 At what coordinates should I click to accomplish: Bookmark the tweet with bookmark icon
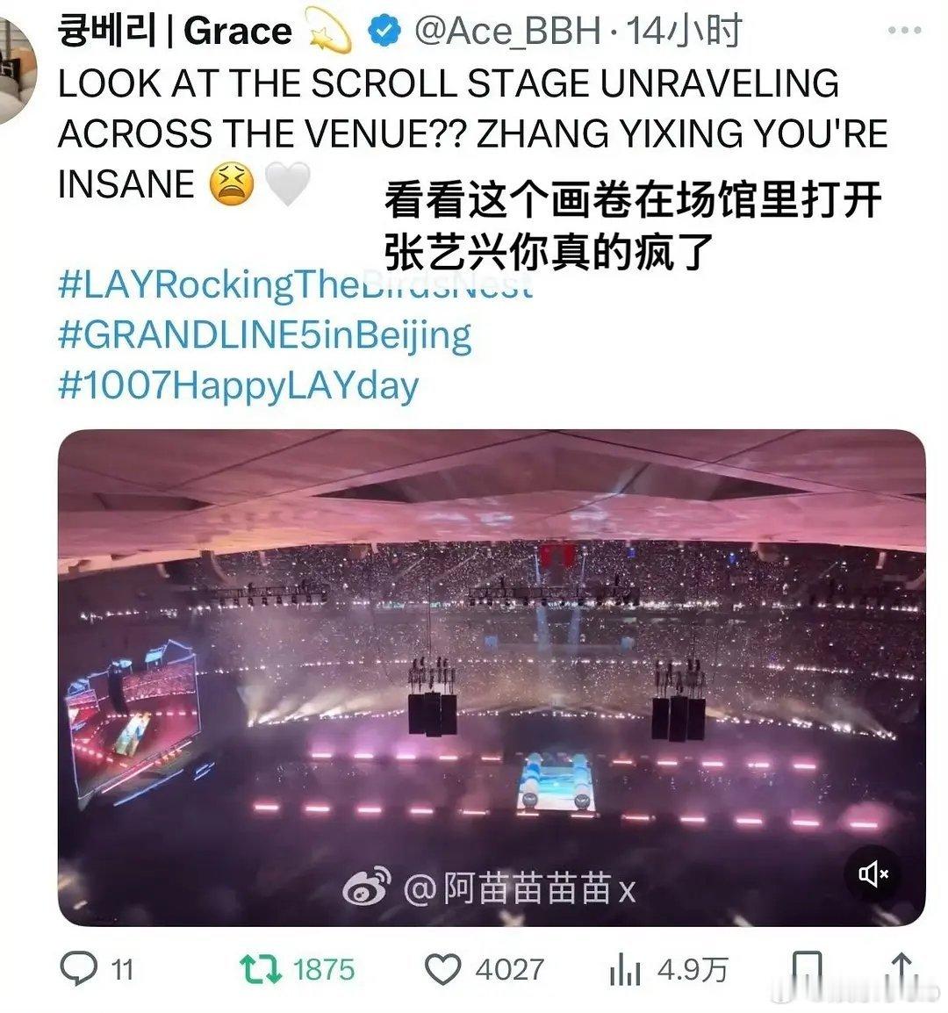807,968
